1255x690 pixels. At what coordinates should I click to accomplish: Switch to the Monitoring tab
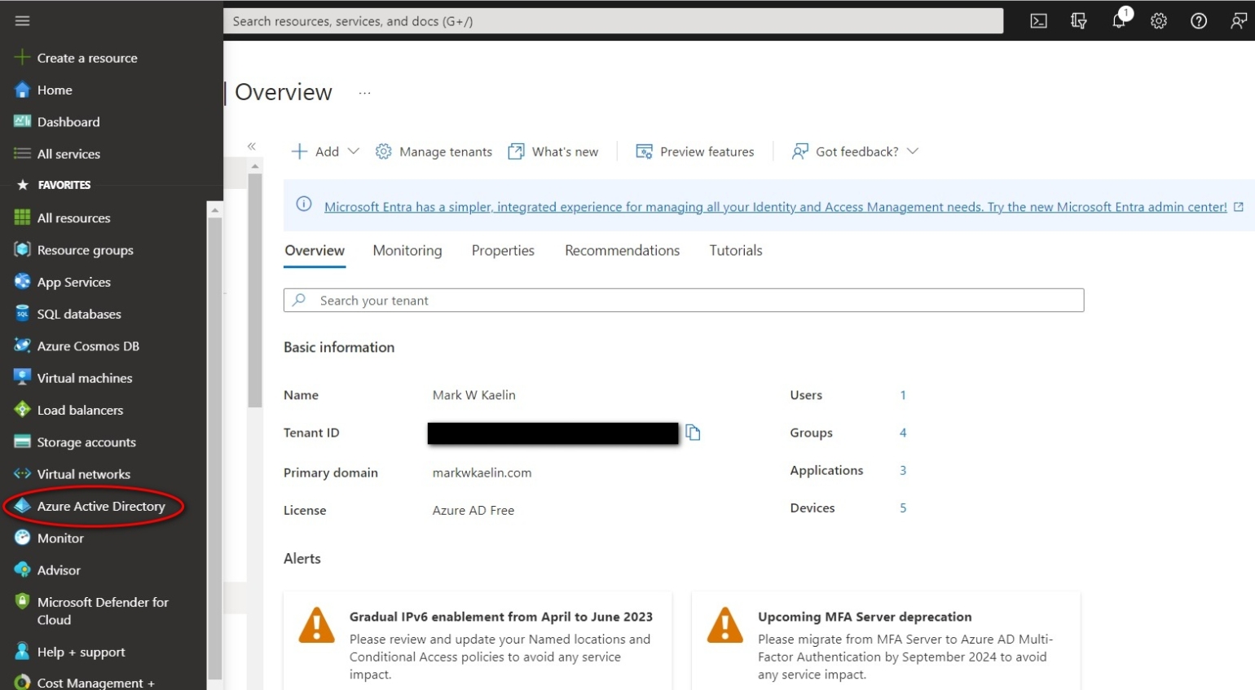[x=407, y=250]
